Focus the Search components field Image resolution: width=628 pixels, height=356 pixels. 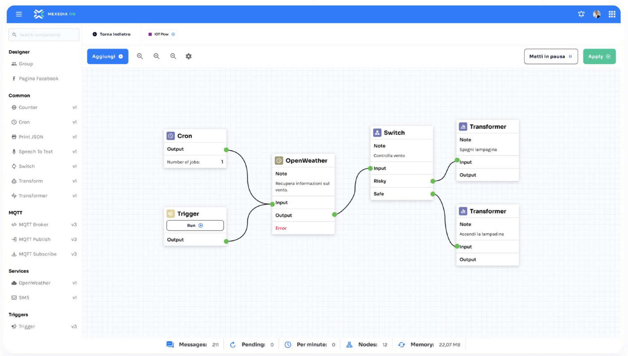(x=45, y=35)
